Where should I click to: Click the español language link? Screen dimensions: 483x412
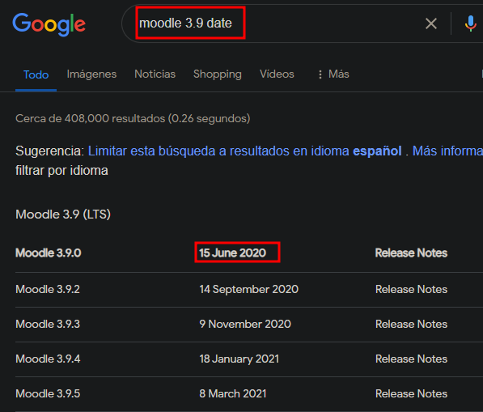coord(377,151)
